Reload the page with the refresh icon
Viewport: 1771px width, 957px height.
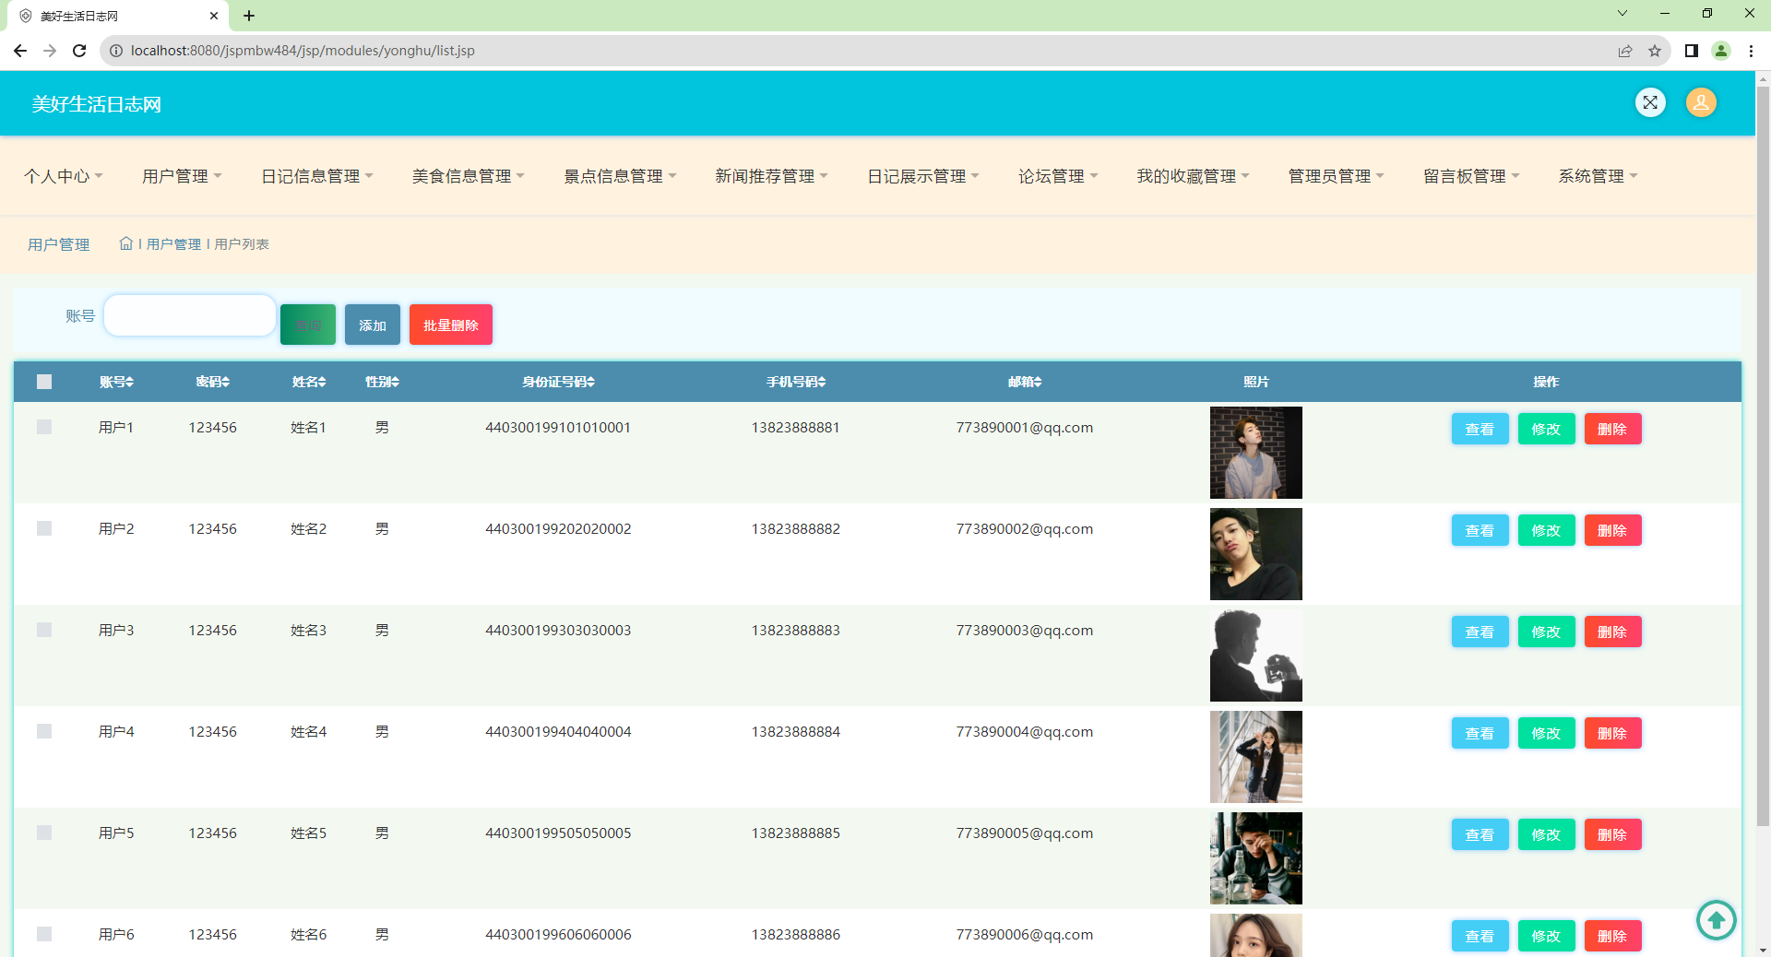[x=79, y=51]
